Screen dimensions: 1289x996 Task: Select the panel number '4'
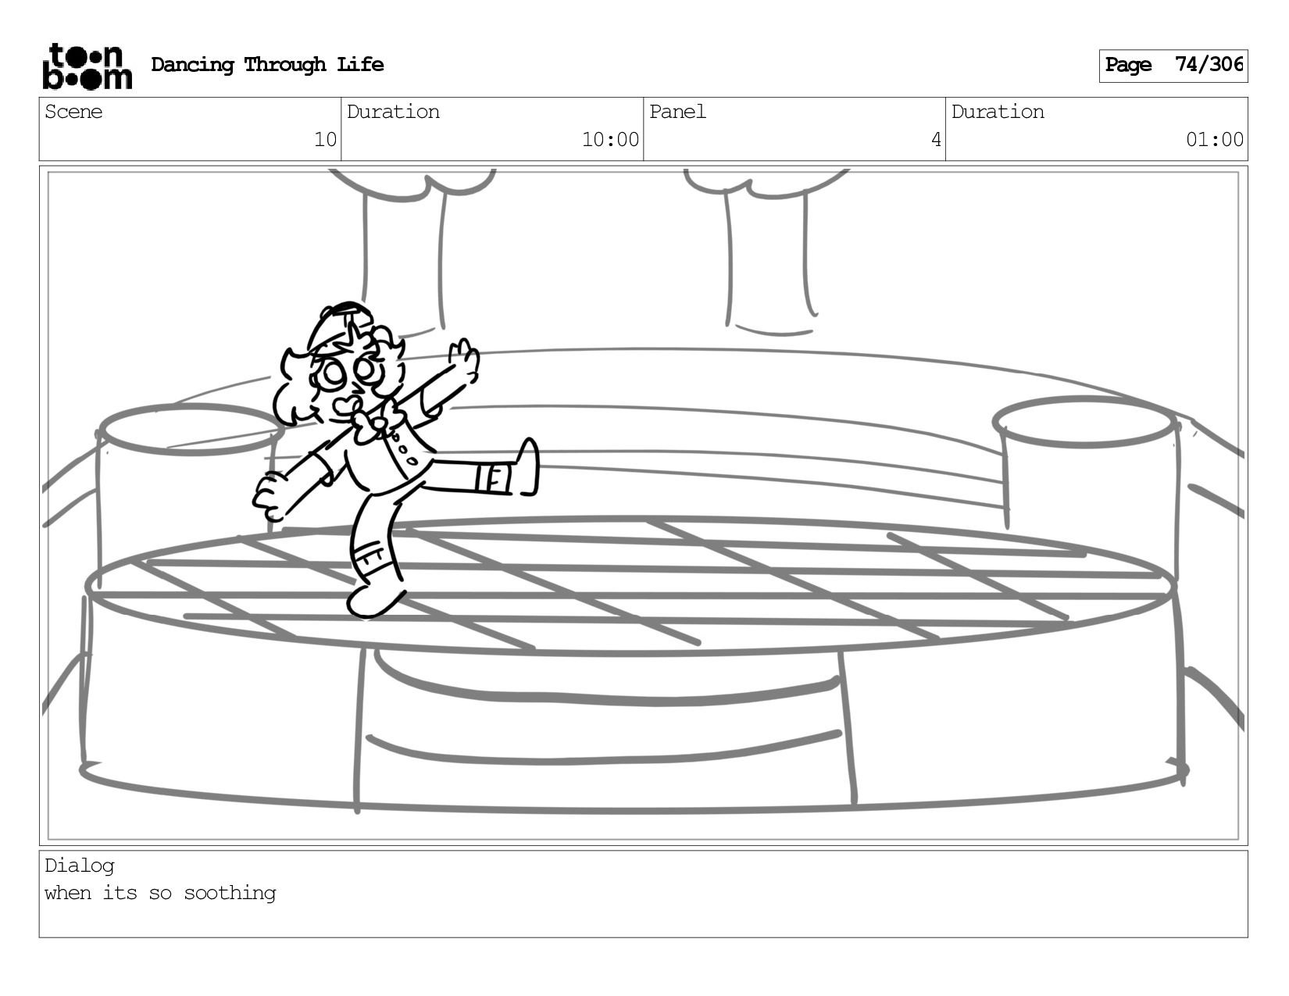[936, 140]
